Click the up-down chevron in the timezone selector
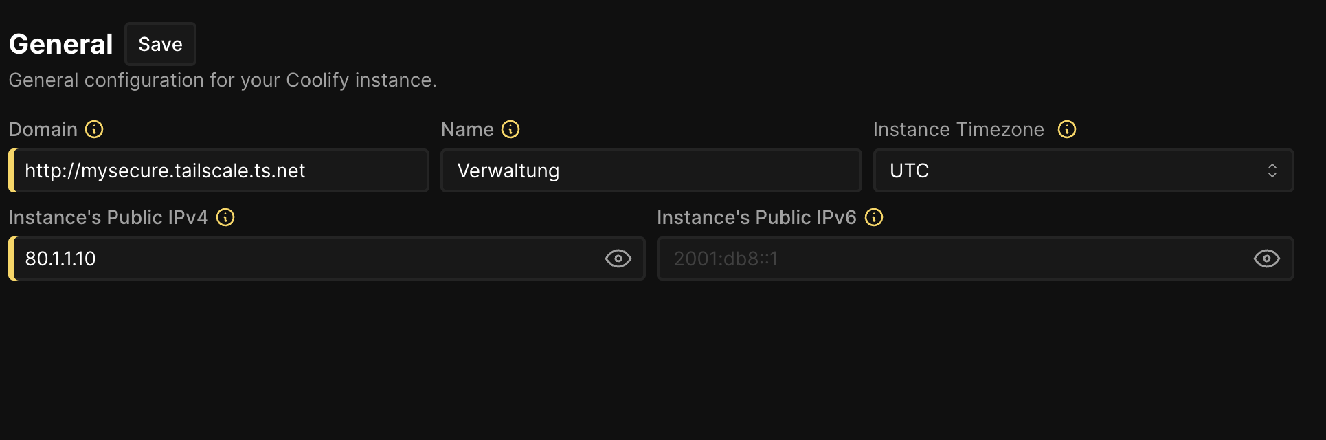 coord(1272,170)
